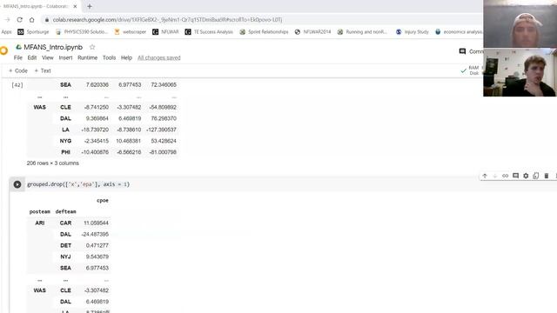The image size is (557, 313).
Task: Select value 9.543679 in NYJ row
Action: 97,256
